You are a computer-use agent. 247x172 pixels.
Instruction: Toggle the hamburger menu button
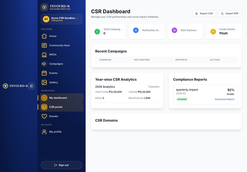coord(31,86)
